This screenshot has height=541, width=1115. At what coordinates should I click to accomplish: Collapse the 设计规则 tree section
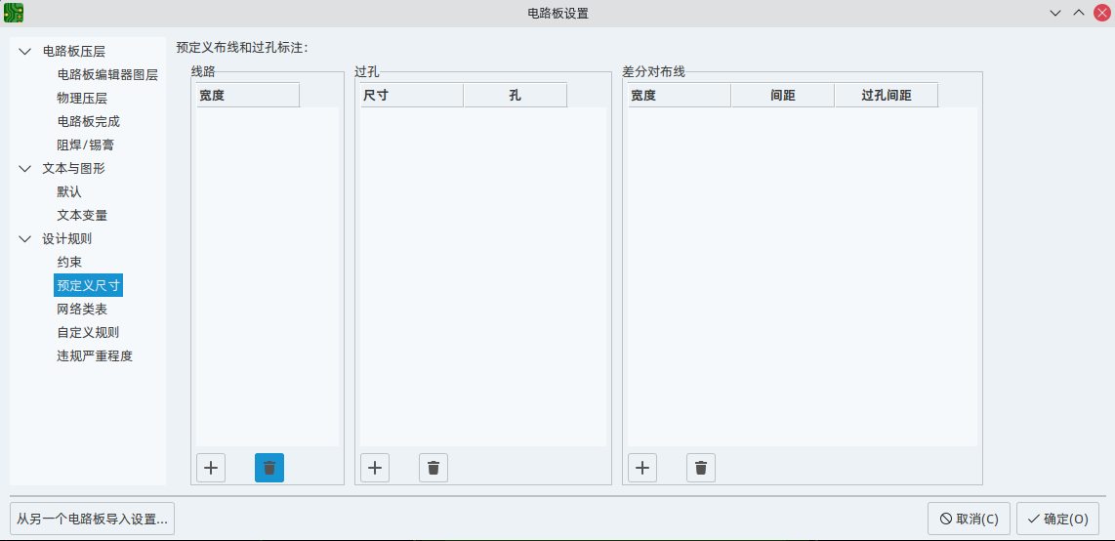[x=24, y=238]
